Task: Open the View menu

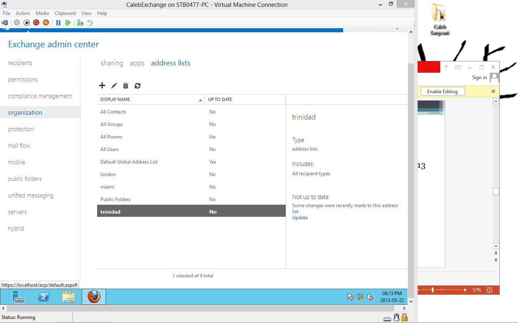Action: tap(86, 13)
